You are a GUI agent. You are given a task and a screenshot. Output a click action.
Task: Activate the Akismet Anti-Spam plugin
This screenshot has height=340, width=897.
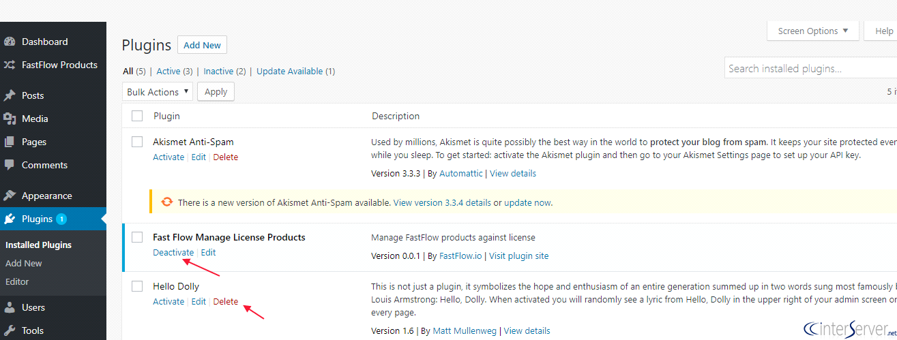point(168,157)
